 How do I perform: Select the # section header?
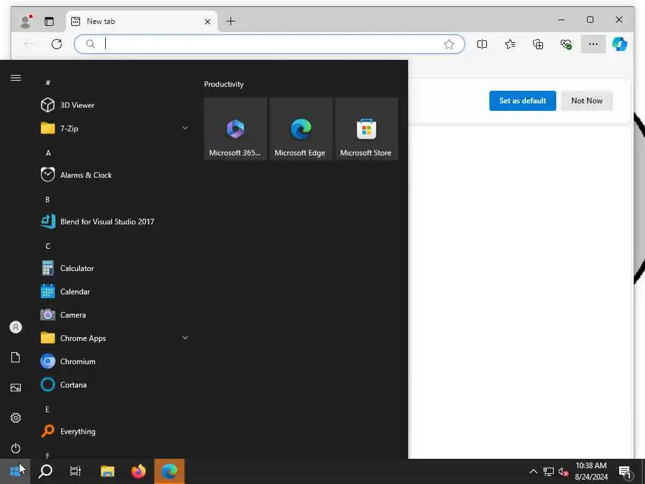coord(48,83)
